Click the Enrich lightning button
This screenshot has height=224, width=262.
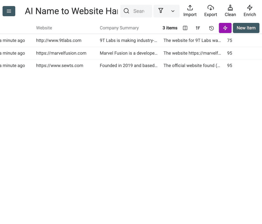[x=250, y=11]
